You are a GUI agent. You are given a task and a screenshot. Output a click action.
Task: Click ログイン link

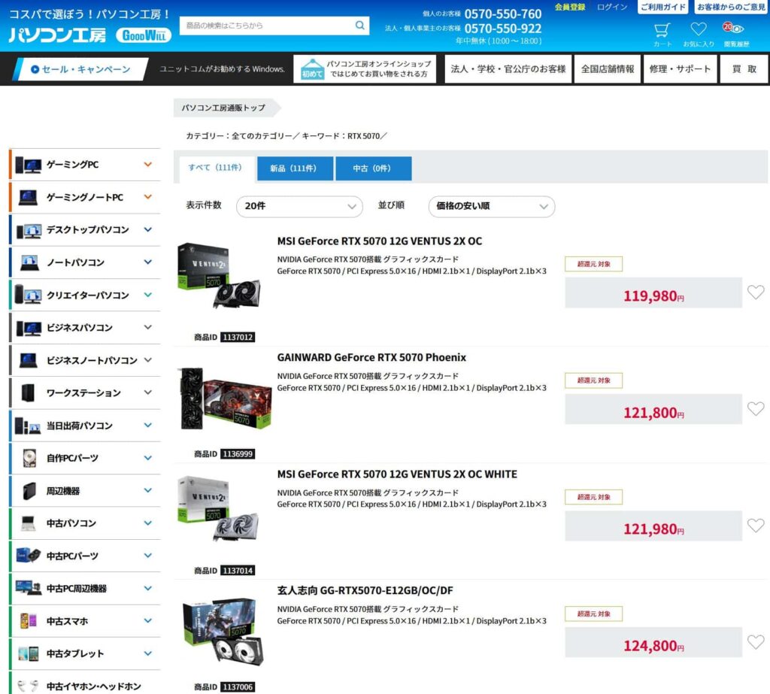point(612,7)
